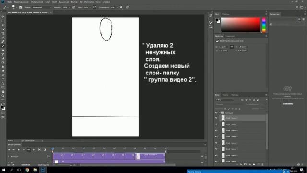This screenshot has width=307, height=173.
Task: Select the Brush tool in left toolbar
Action: coord(3,46)
